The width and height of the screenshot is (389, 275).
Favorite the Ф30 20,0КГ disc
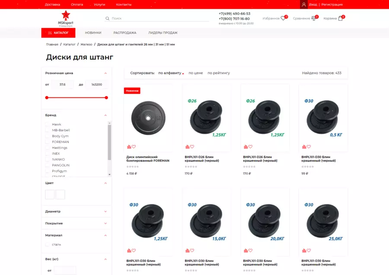coord(250,250)
